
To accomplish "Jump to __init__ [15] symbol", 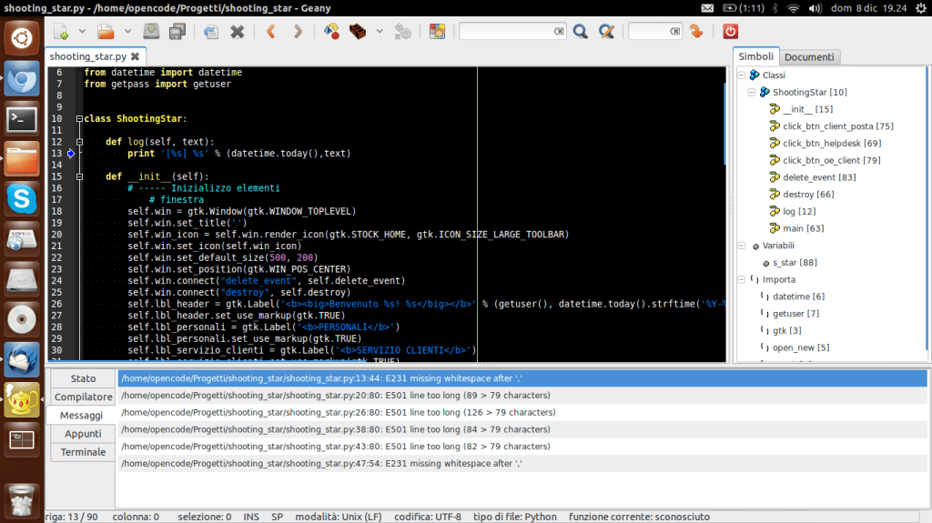I will [808, 109].
